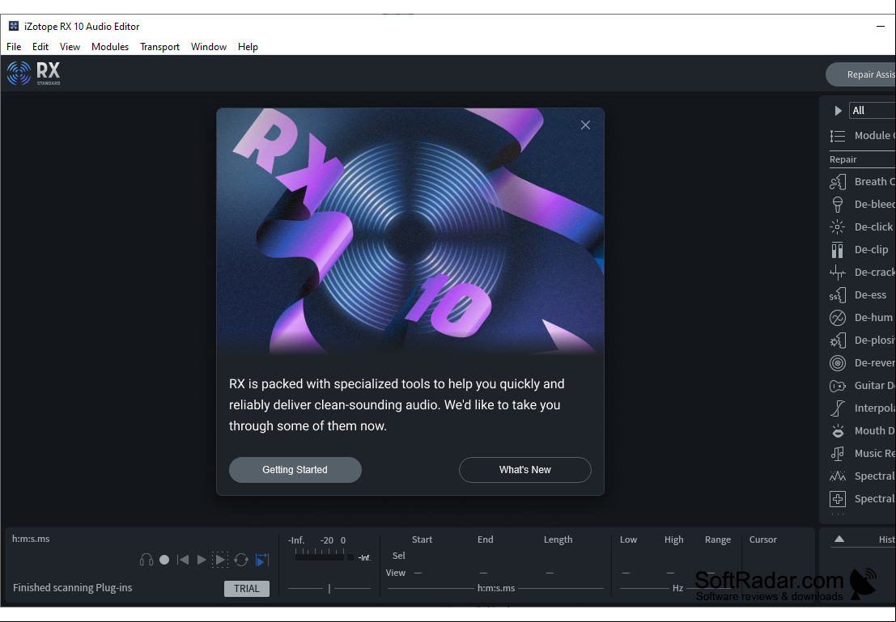Screen dimensions: 896x622
Task: Open the Window menu
Action: tap(209, 47)
